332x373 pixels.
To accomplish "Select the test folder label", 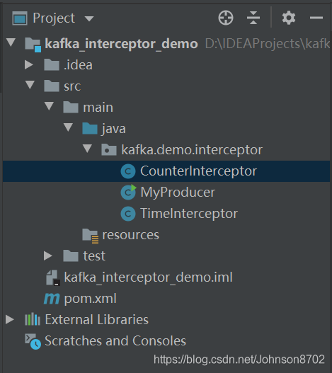I will (x=94, y=256).
